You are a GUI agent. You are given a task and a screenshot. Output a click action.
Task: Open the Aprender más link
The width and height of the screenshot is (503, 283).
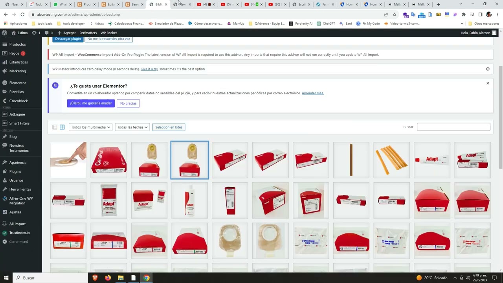coord(313,93)
